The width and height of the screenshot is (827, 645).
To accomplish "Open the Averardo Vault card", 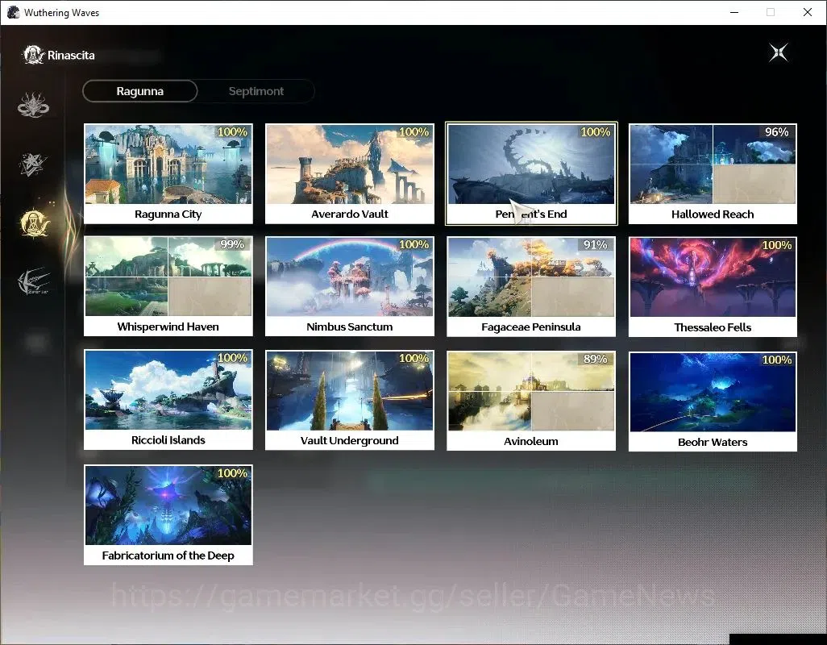I will point(350,174).
